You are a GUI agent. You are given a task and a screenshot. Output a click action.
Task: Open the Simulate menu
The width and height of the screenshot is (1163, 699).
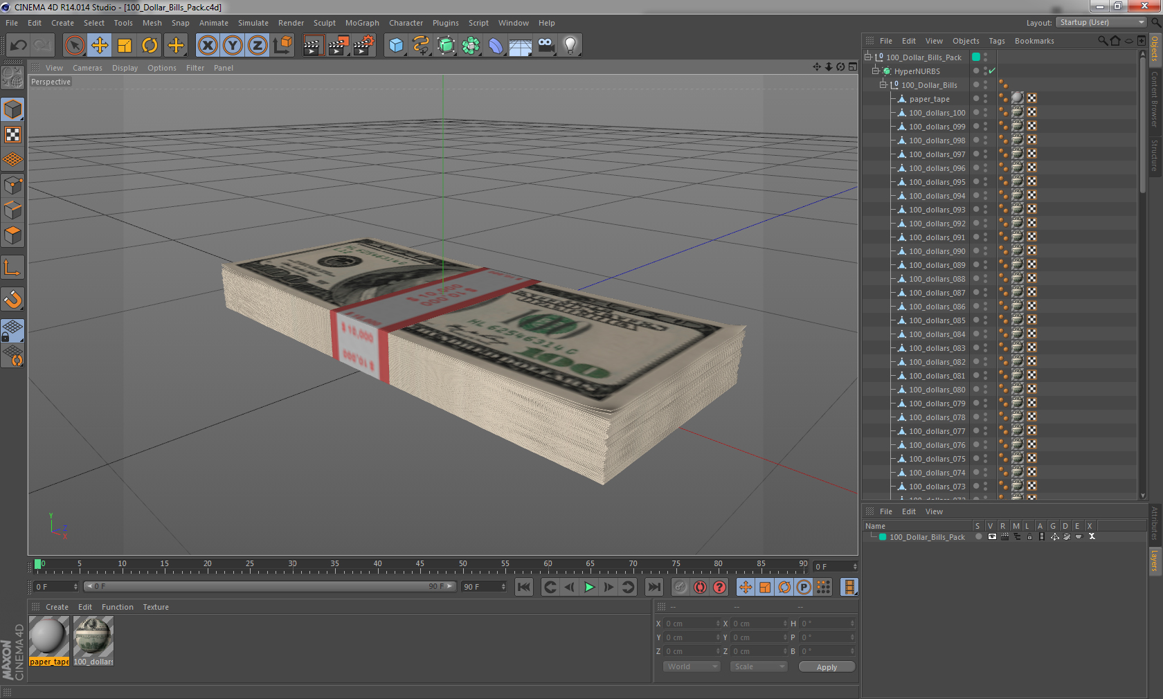point(253,23)
